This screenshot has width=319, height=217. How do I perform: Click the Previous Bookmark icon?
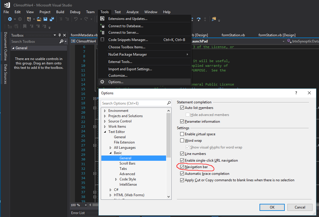point(32,26)
